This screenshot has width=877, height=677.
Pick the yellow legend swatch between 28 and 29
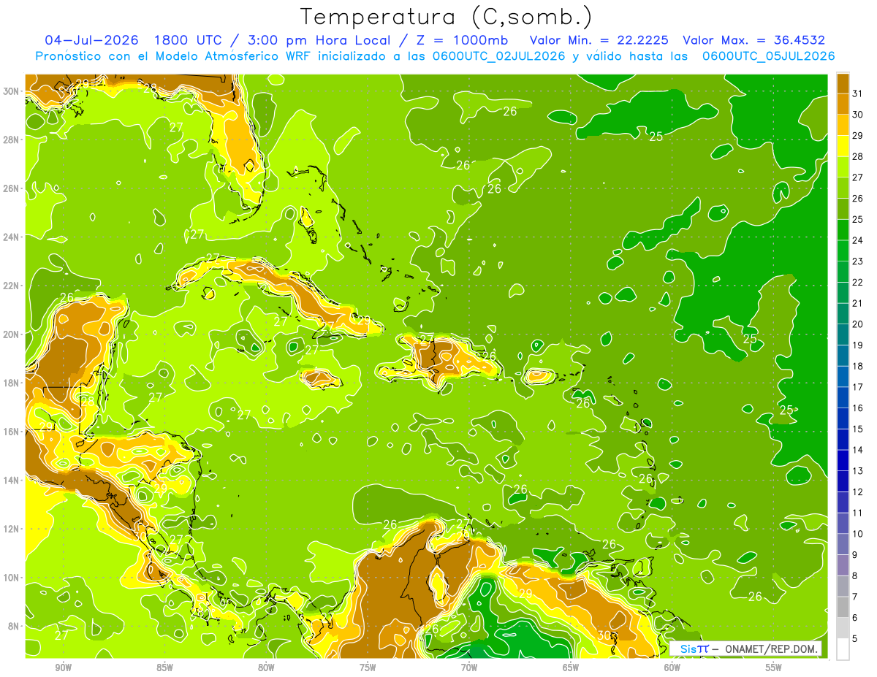coord(843,146)
